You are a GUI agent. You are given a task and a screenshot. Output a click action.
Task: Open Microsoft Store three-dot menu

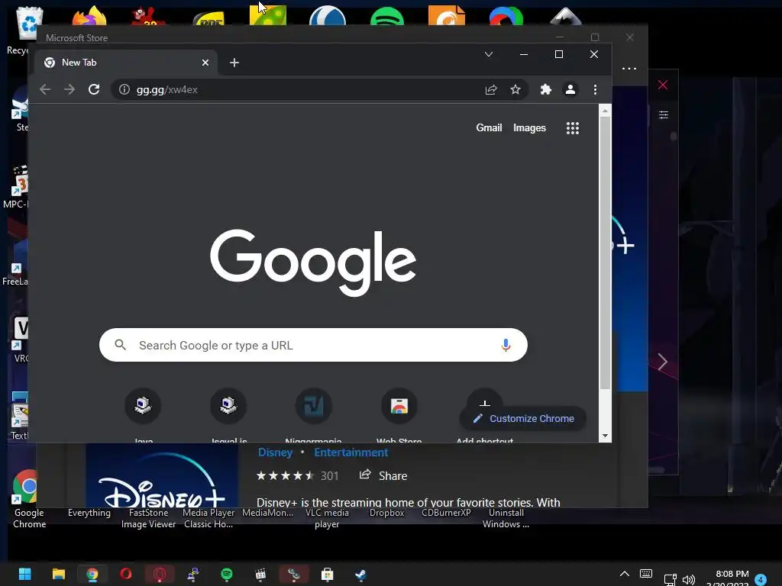coord(629,68)
